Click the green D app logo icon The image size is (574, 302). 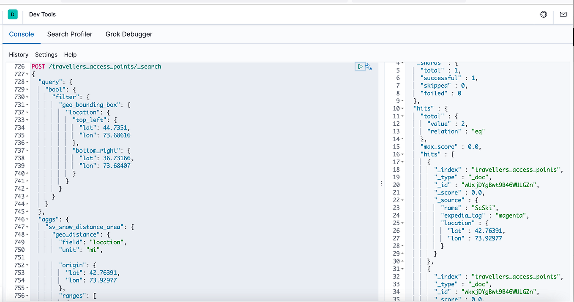[12, 14]
